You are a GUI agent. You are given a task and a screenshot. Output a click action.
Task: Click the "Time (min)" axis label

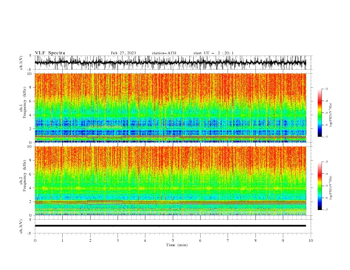pos(177,245)
